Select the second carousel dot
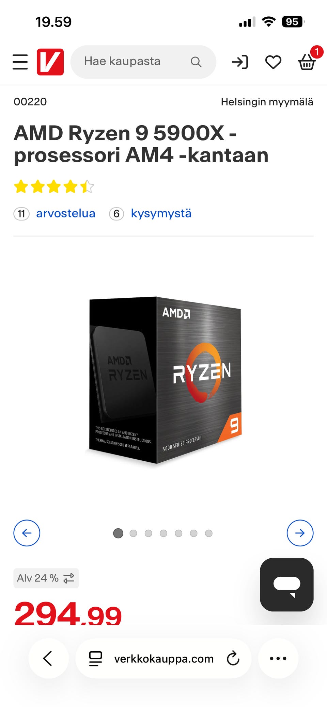This screenshot has width=327, height=707. pyautogui.click(x=133, y=533)
